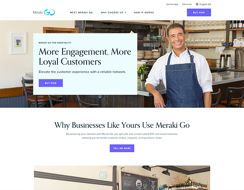Image resolution: width=244 pixels, height=190 pixels.
Task: Click the globe language icon
Action: [x=197, y=4]
